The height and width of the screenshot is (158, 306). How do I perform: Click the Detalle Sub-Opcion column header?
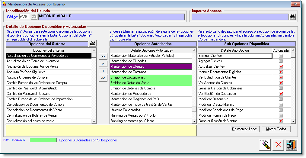coord(235,50)
